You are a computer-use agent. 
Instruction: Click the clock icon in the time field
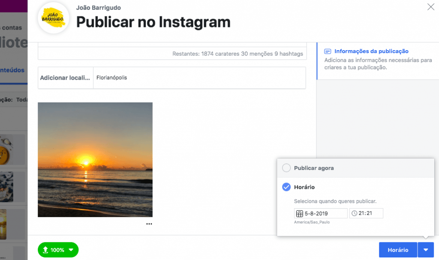coord(354,213)
